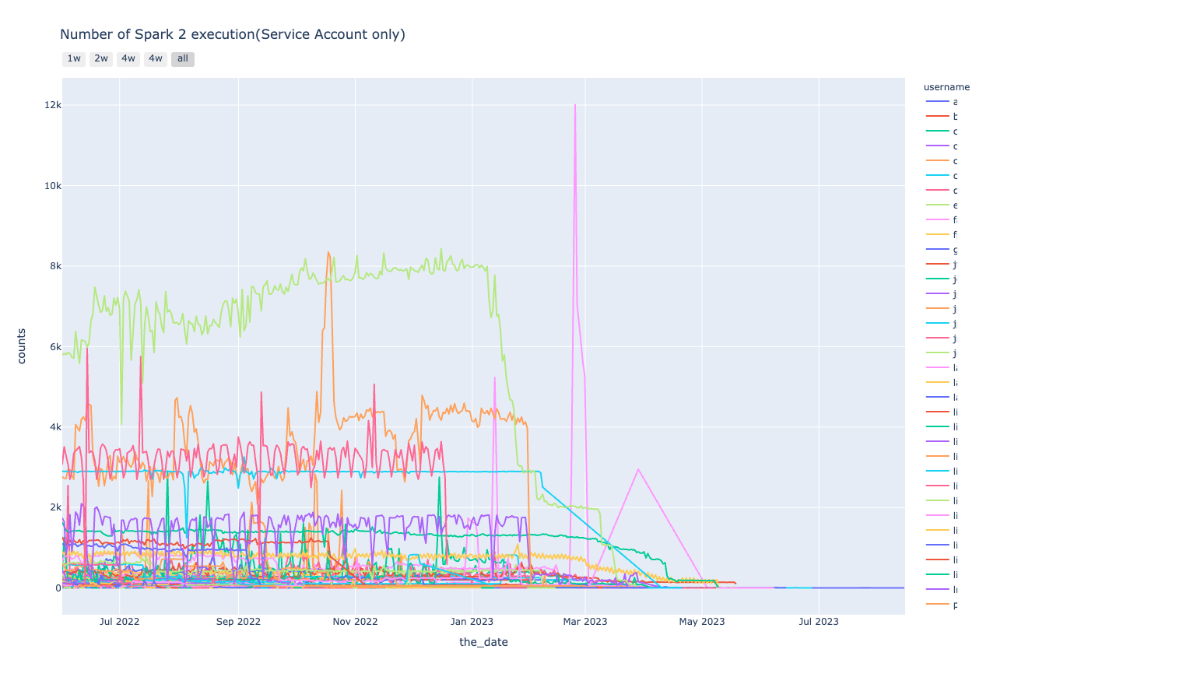
Task: Click the tall pink spike peak near 12k
Action: (575, 105)
